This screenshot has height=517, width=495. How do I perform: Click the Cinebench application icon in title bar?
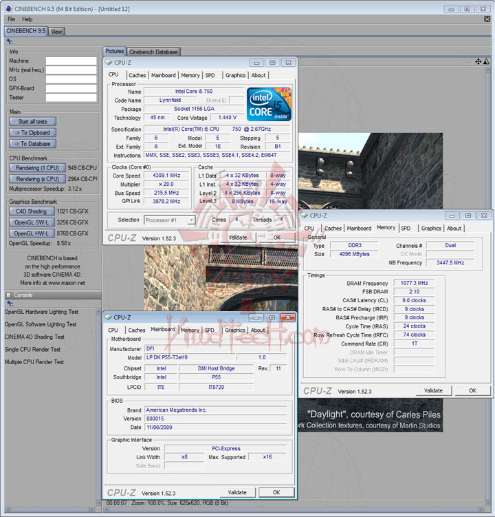pyautogui.click(x=8, y=8)
